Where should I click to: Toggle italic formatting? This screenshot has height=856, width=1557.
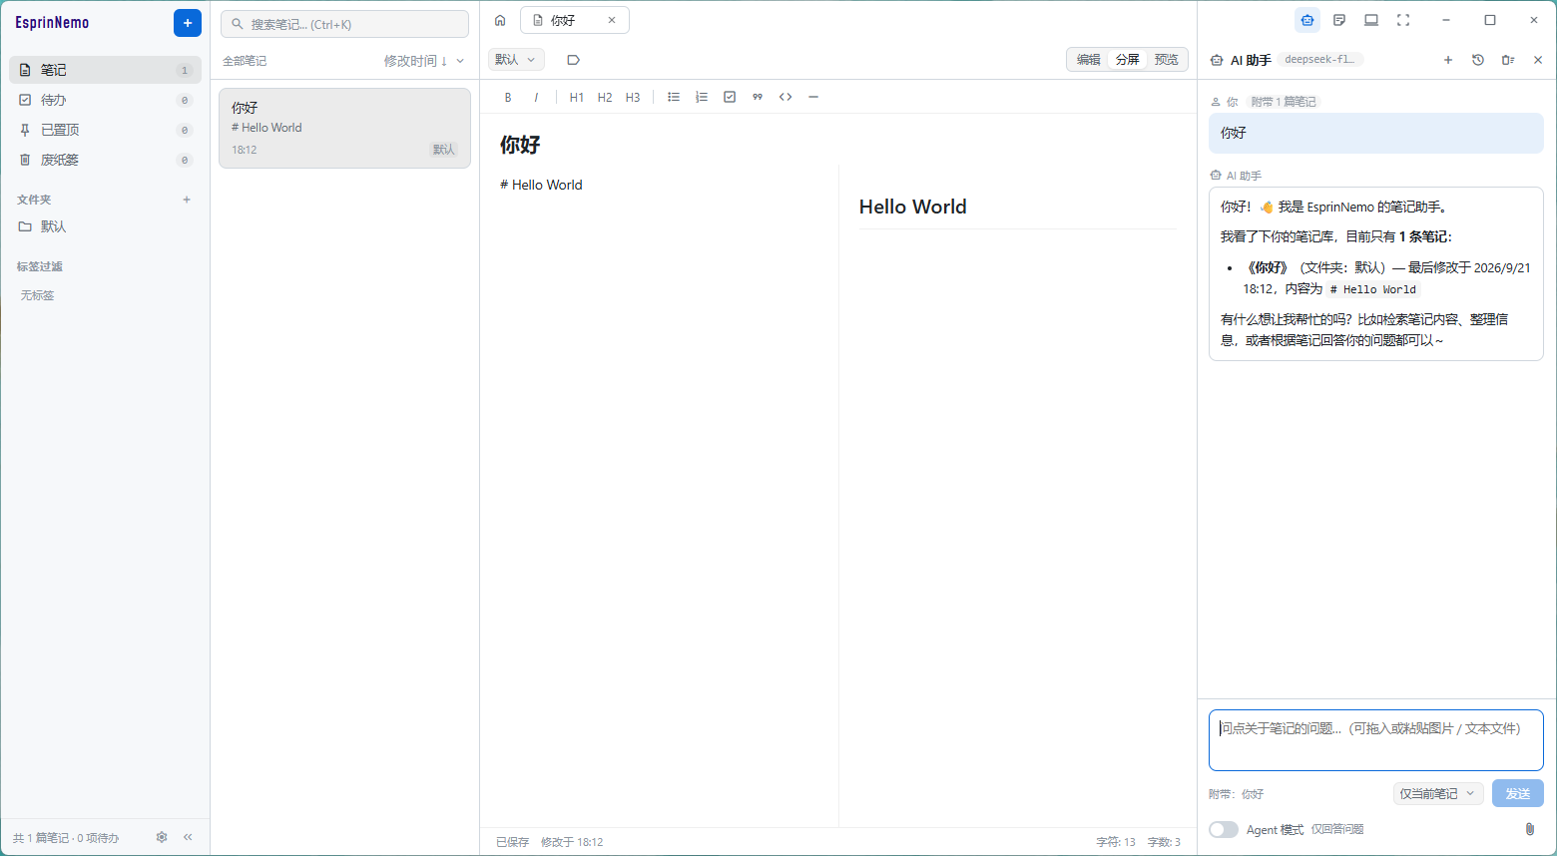coord(536,97)
